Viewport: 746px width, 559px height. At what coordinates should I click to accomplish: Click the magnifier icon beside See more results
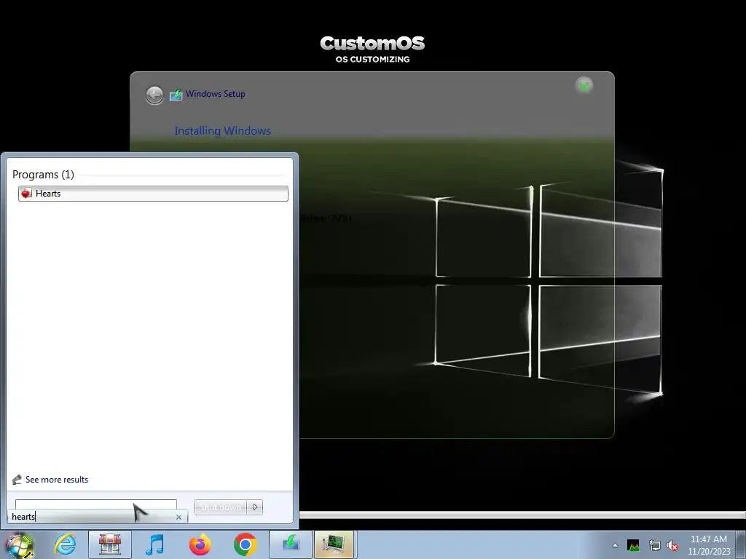point(17,480)
